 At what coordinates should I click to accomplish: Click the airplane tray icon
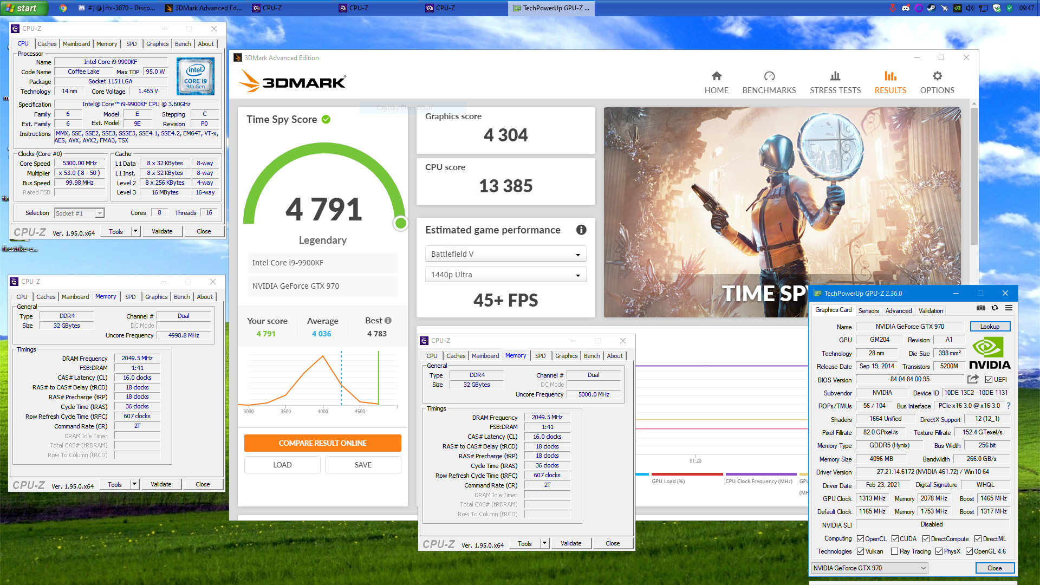coord(944,8)
